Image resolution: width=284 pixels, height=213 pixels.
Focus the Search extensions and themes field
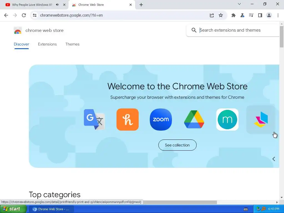pos(233,30)
